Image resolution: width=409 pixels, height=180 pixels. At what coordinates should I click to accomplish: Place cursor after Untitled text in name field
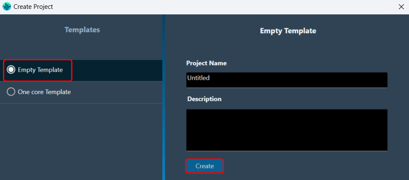point(210,78)
